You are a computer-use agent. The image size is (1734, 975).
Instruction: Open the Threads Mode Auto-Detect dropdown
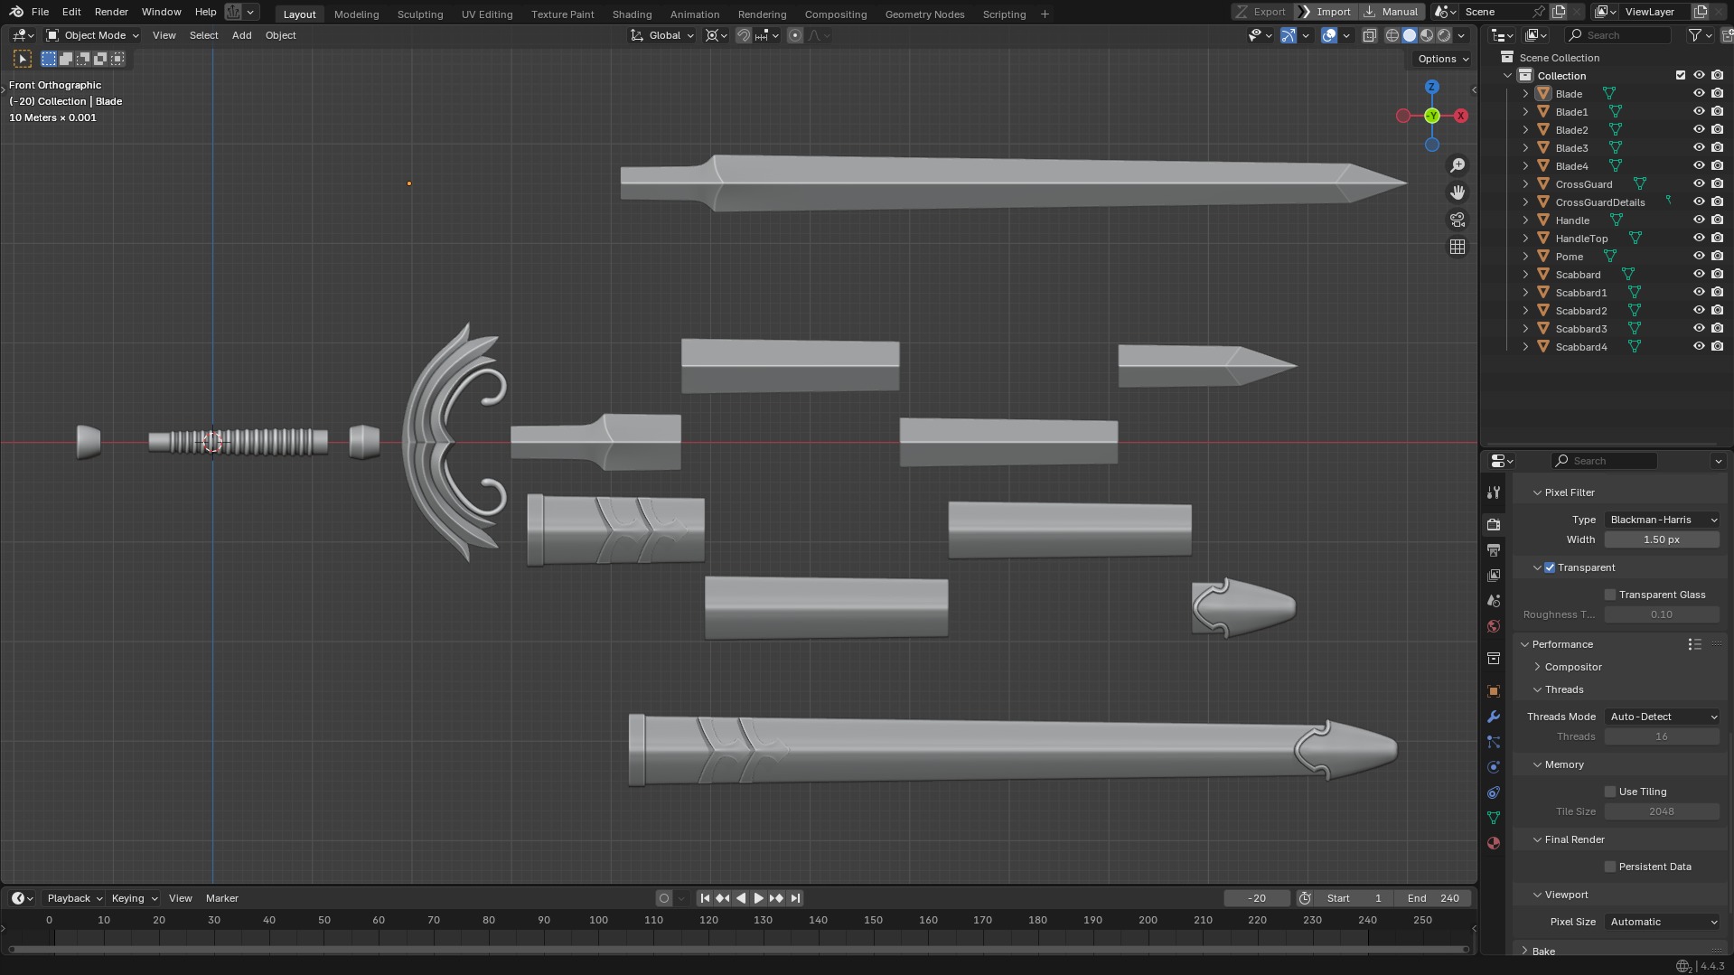pos(1662,717)
